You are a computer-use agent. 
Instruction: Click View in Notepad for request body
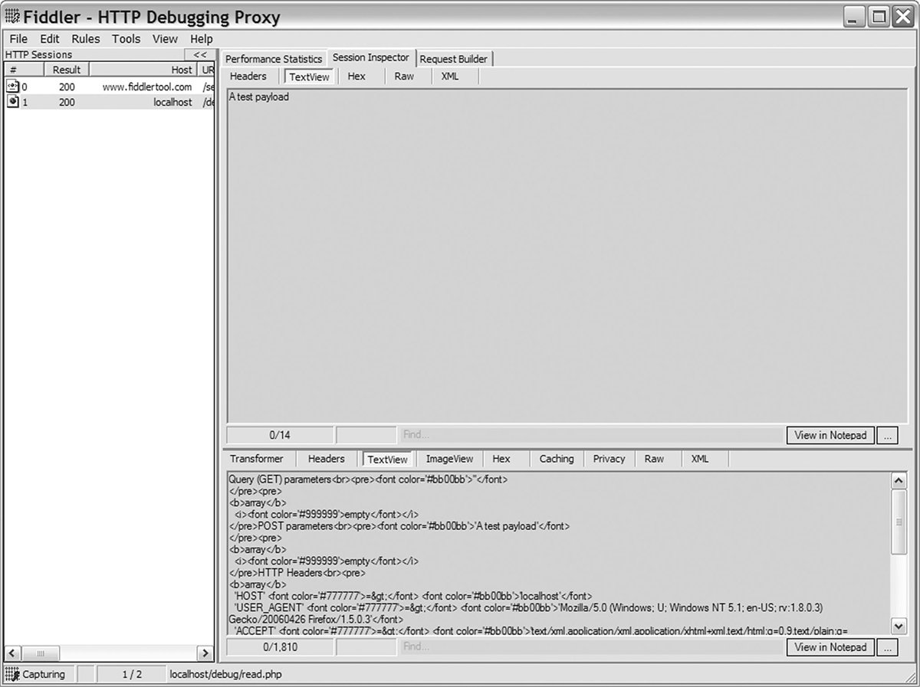tap(830, 435)
